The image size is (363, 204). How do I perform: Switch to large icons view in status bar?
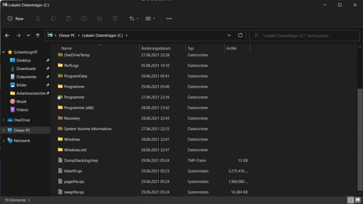pos(358,200)
